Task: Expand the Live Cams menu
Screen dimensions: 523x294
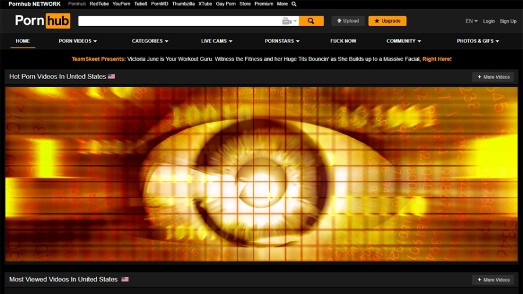Action: coord(216,41)
